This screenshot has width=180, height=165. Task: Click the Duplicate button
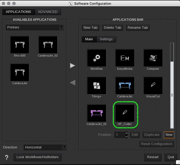pyautogui.click(x=152, y=135)
